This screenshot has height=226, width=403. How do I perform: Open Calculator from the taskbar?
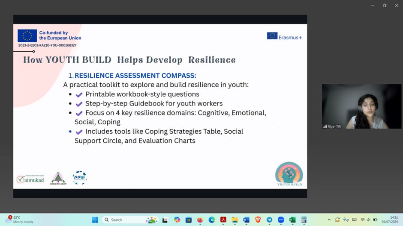(x=304, y=220)
